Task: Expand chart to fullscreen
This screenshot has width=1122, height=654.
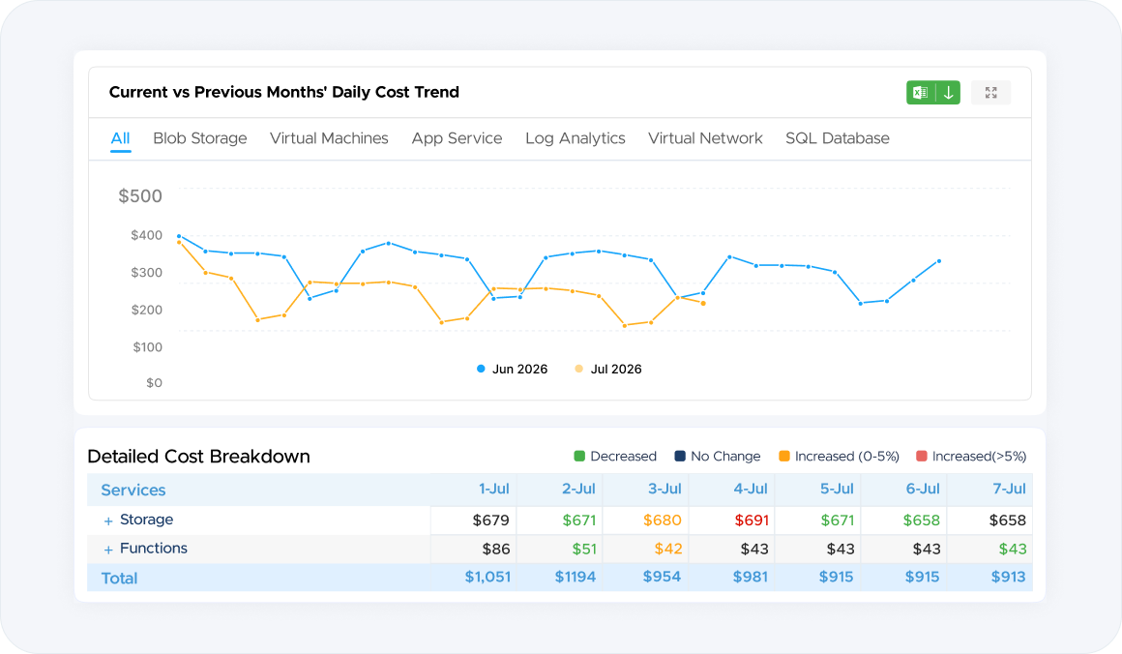Action: pyautogui.click(x=991, y=92)
